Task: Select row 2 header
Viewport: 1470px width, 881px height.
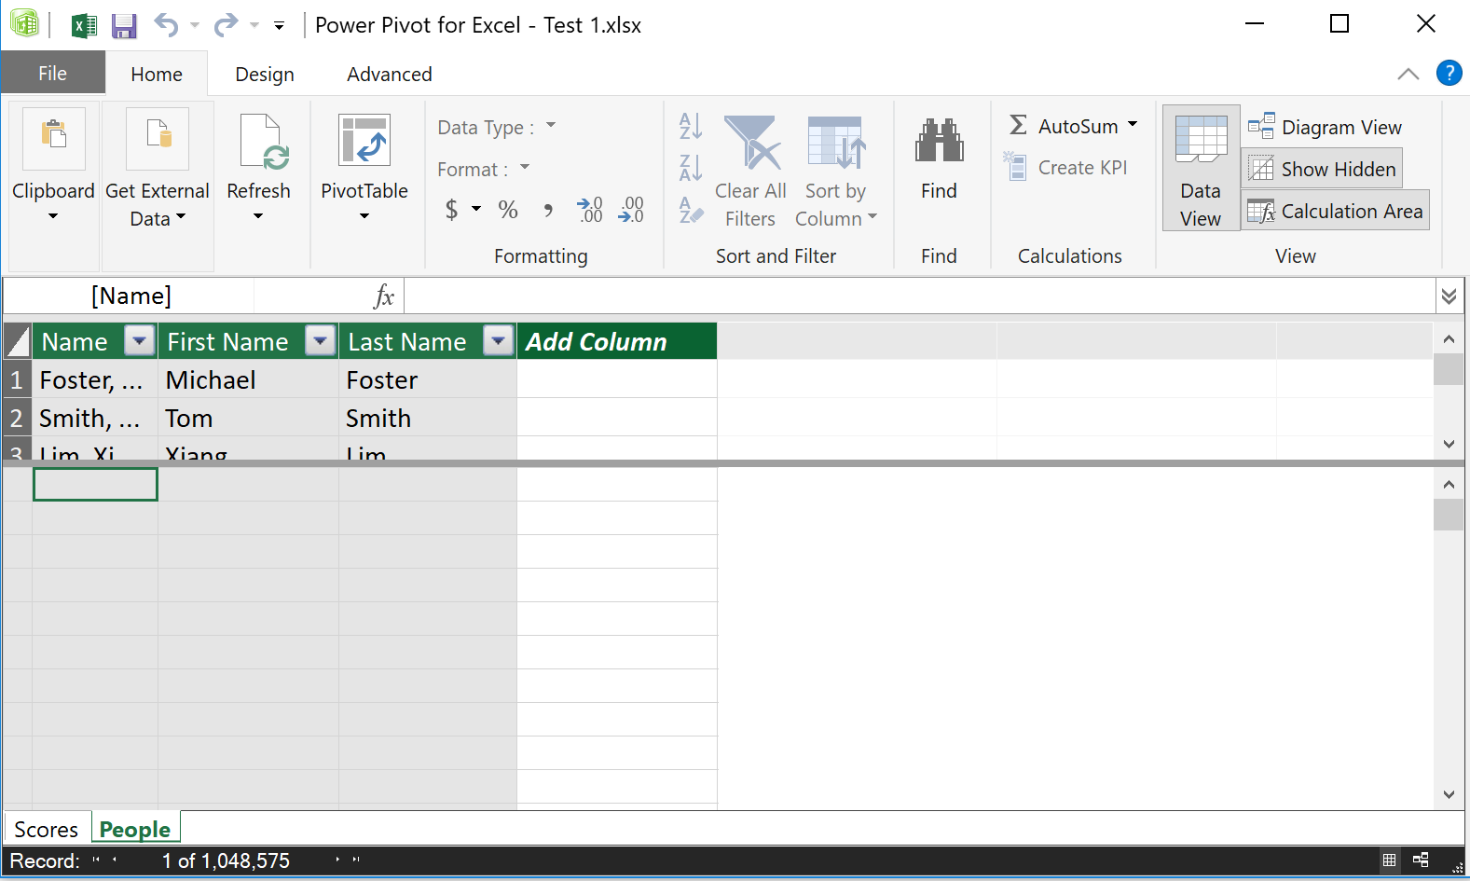Action: tap(17, 418)
